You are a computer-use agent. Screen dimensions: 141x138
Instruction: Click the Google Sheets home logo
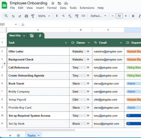5,5
